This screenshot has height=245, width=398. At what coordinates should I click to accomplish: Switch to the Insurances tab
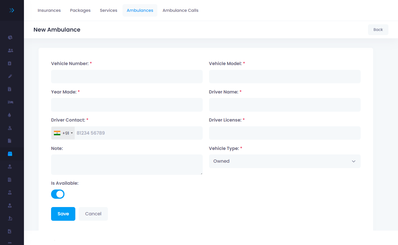49,10
